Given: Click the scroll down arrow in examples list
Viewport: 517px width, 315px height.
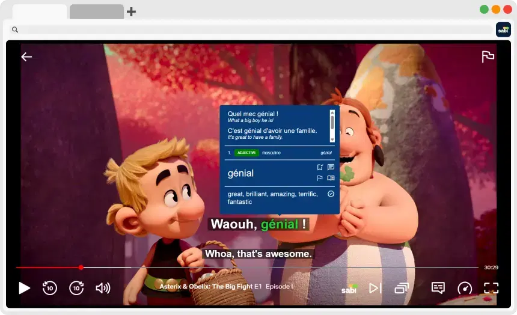Looking at the screenshot, I should pyautogui.click(x=332, y=140).
